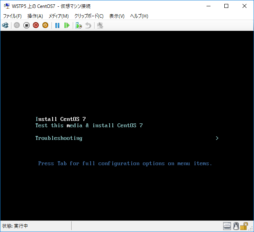Pause the virtual machine
This screenshot has width=254, height=232.
tap(57, 25)
